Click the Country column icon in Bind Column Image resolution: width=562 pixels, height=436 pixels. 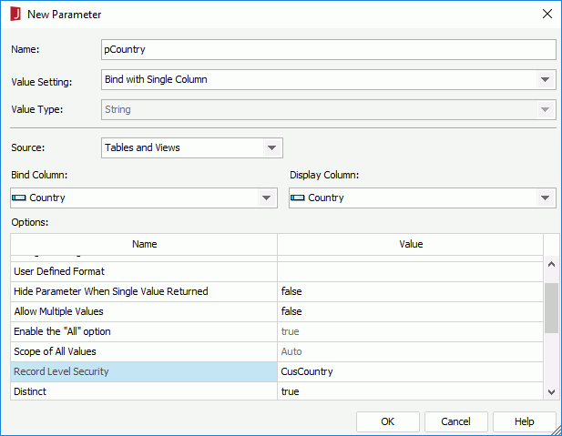pyautogui.click(x=19, y=198)
